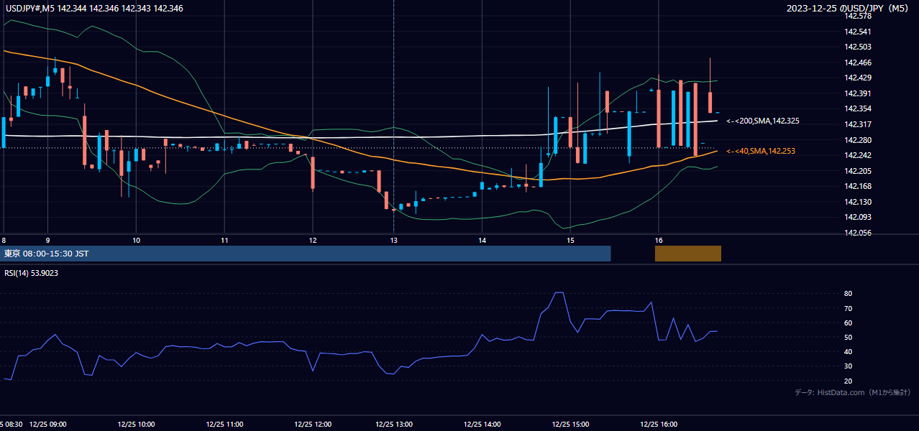919x431 pixels.
Task: Click price axis value 142.578
Action: 857,17
